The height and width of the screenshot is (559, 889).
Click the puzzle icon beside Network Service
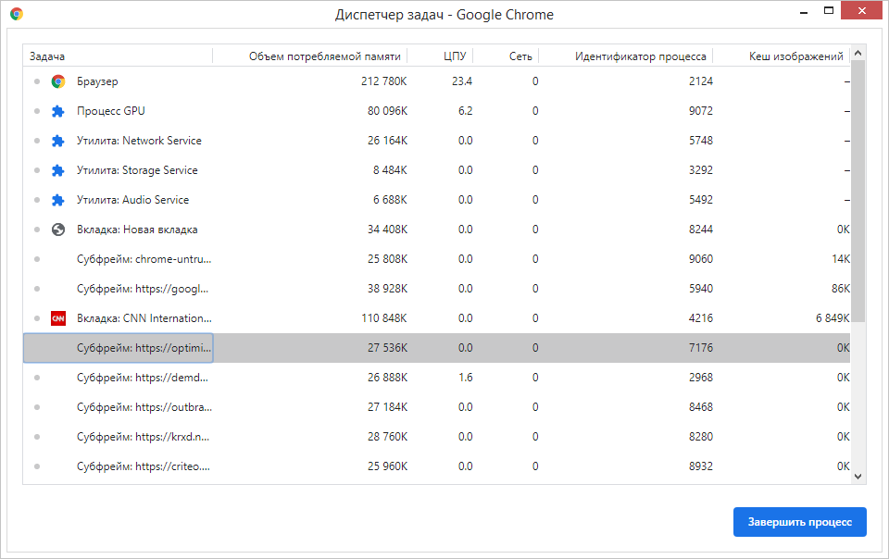57,141
